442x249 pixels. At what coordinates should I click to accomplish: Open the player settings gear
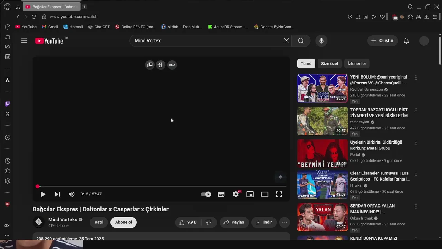pyautogui.click(x=236, y=194)
